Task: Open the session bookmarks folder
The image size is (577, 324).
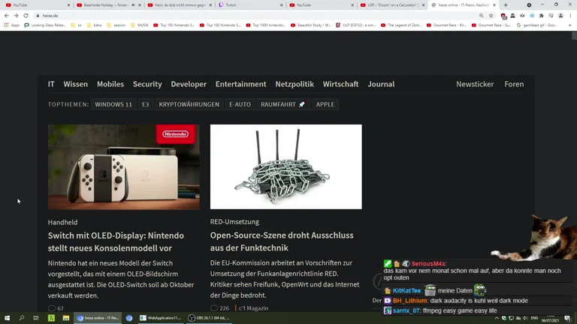Action: [x=116, y=25]
